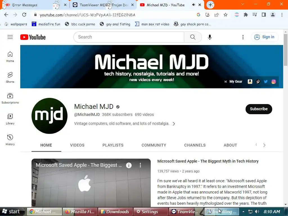This screenshot has height=216, width=288.
Task: Bookmark this page with star icon
Action: point(226,15)
